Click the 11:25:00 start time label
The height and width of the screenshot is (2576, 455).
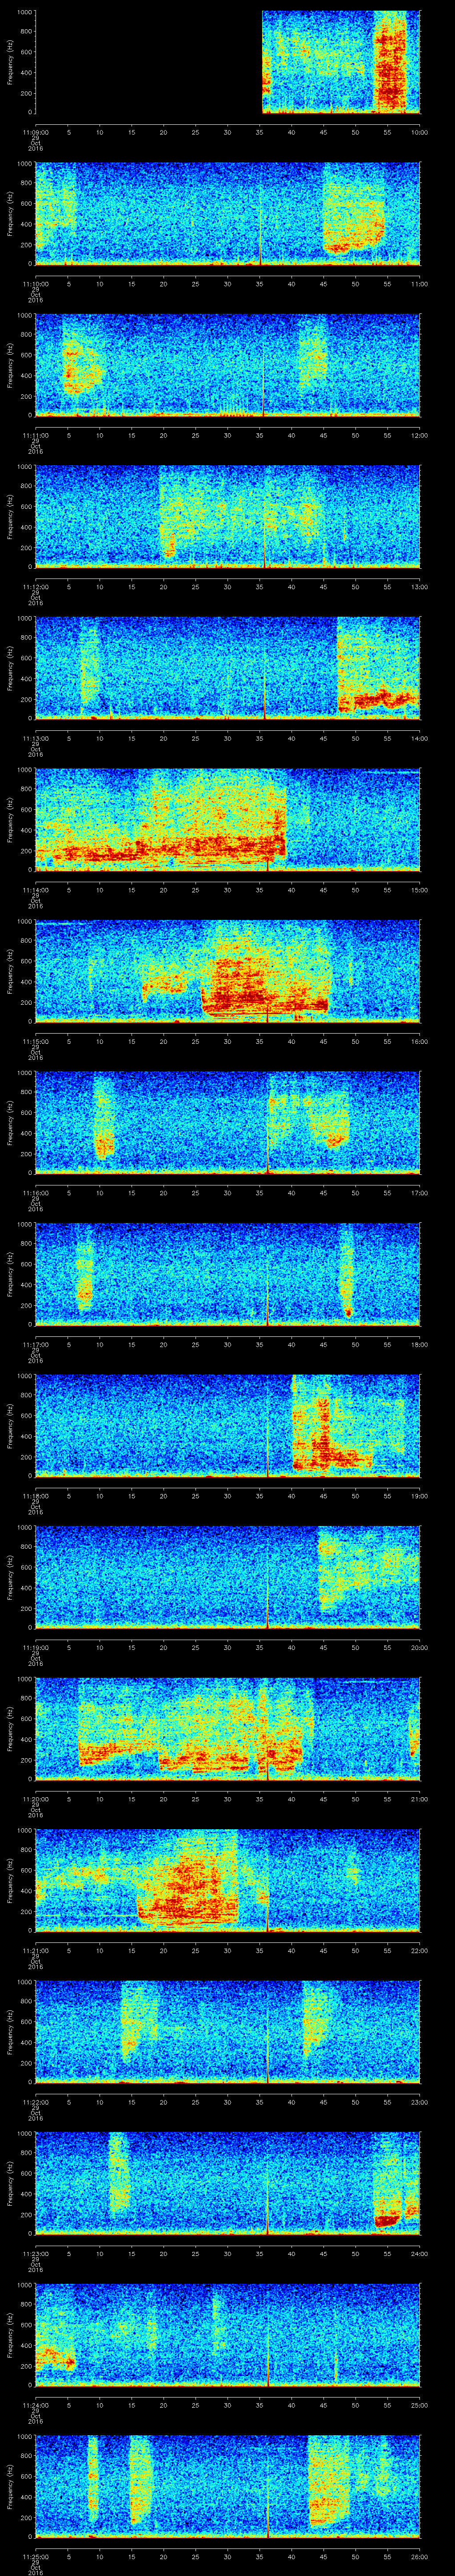pos(35,2556)
